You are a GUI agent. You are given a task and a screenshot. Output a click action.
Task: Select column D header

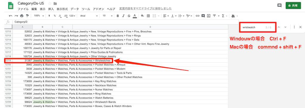coord(150,27)
